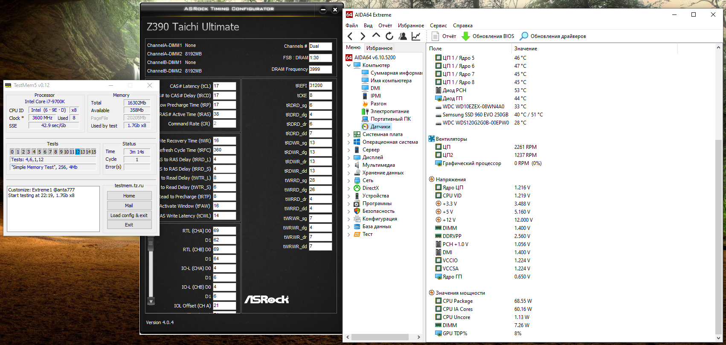Click the DirectX Xbox icon

click(x=357, y=188)
